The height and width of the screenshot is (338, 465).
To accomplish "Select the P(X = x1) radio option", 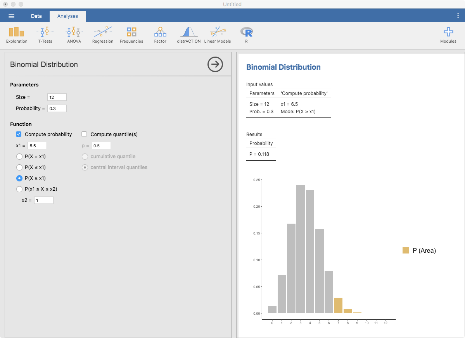I will [19, 157].
